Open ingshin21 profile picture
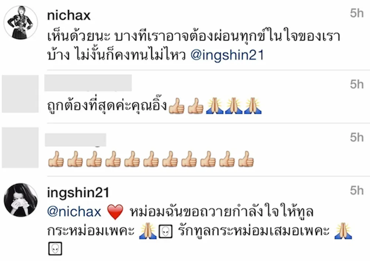 tap(21, 200)
